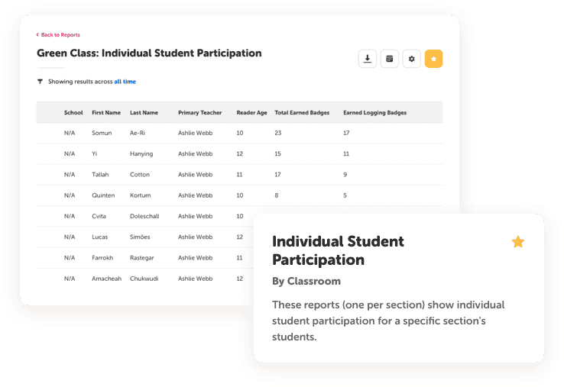This screenshot has width=564, height=387.
Task: Click the Back to Reports chevron arrow
Action: pos(37,35)
